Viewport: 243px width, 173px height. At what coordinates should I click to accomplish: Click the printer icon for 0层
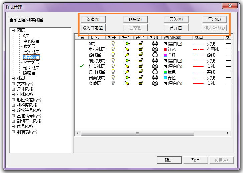(155, 44)
